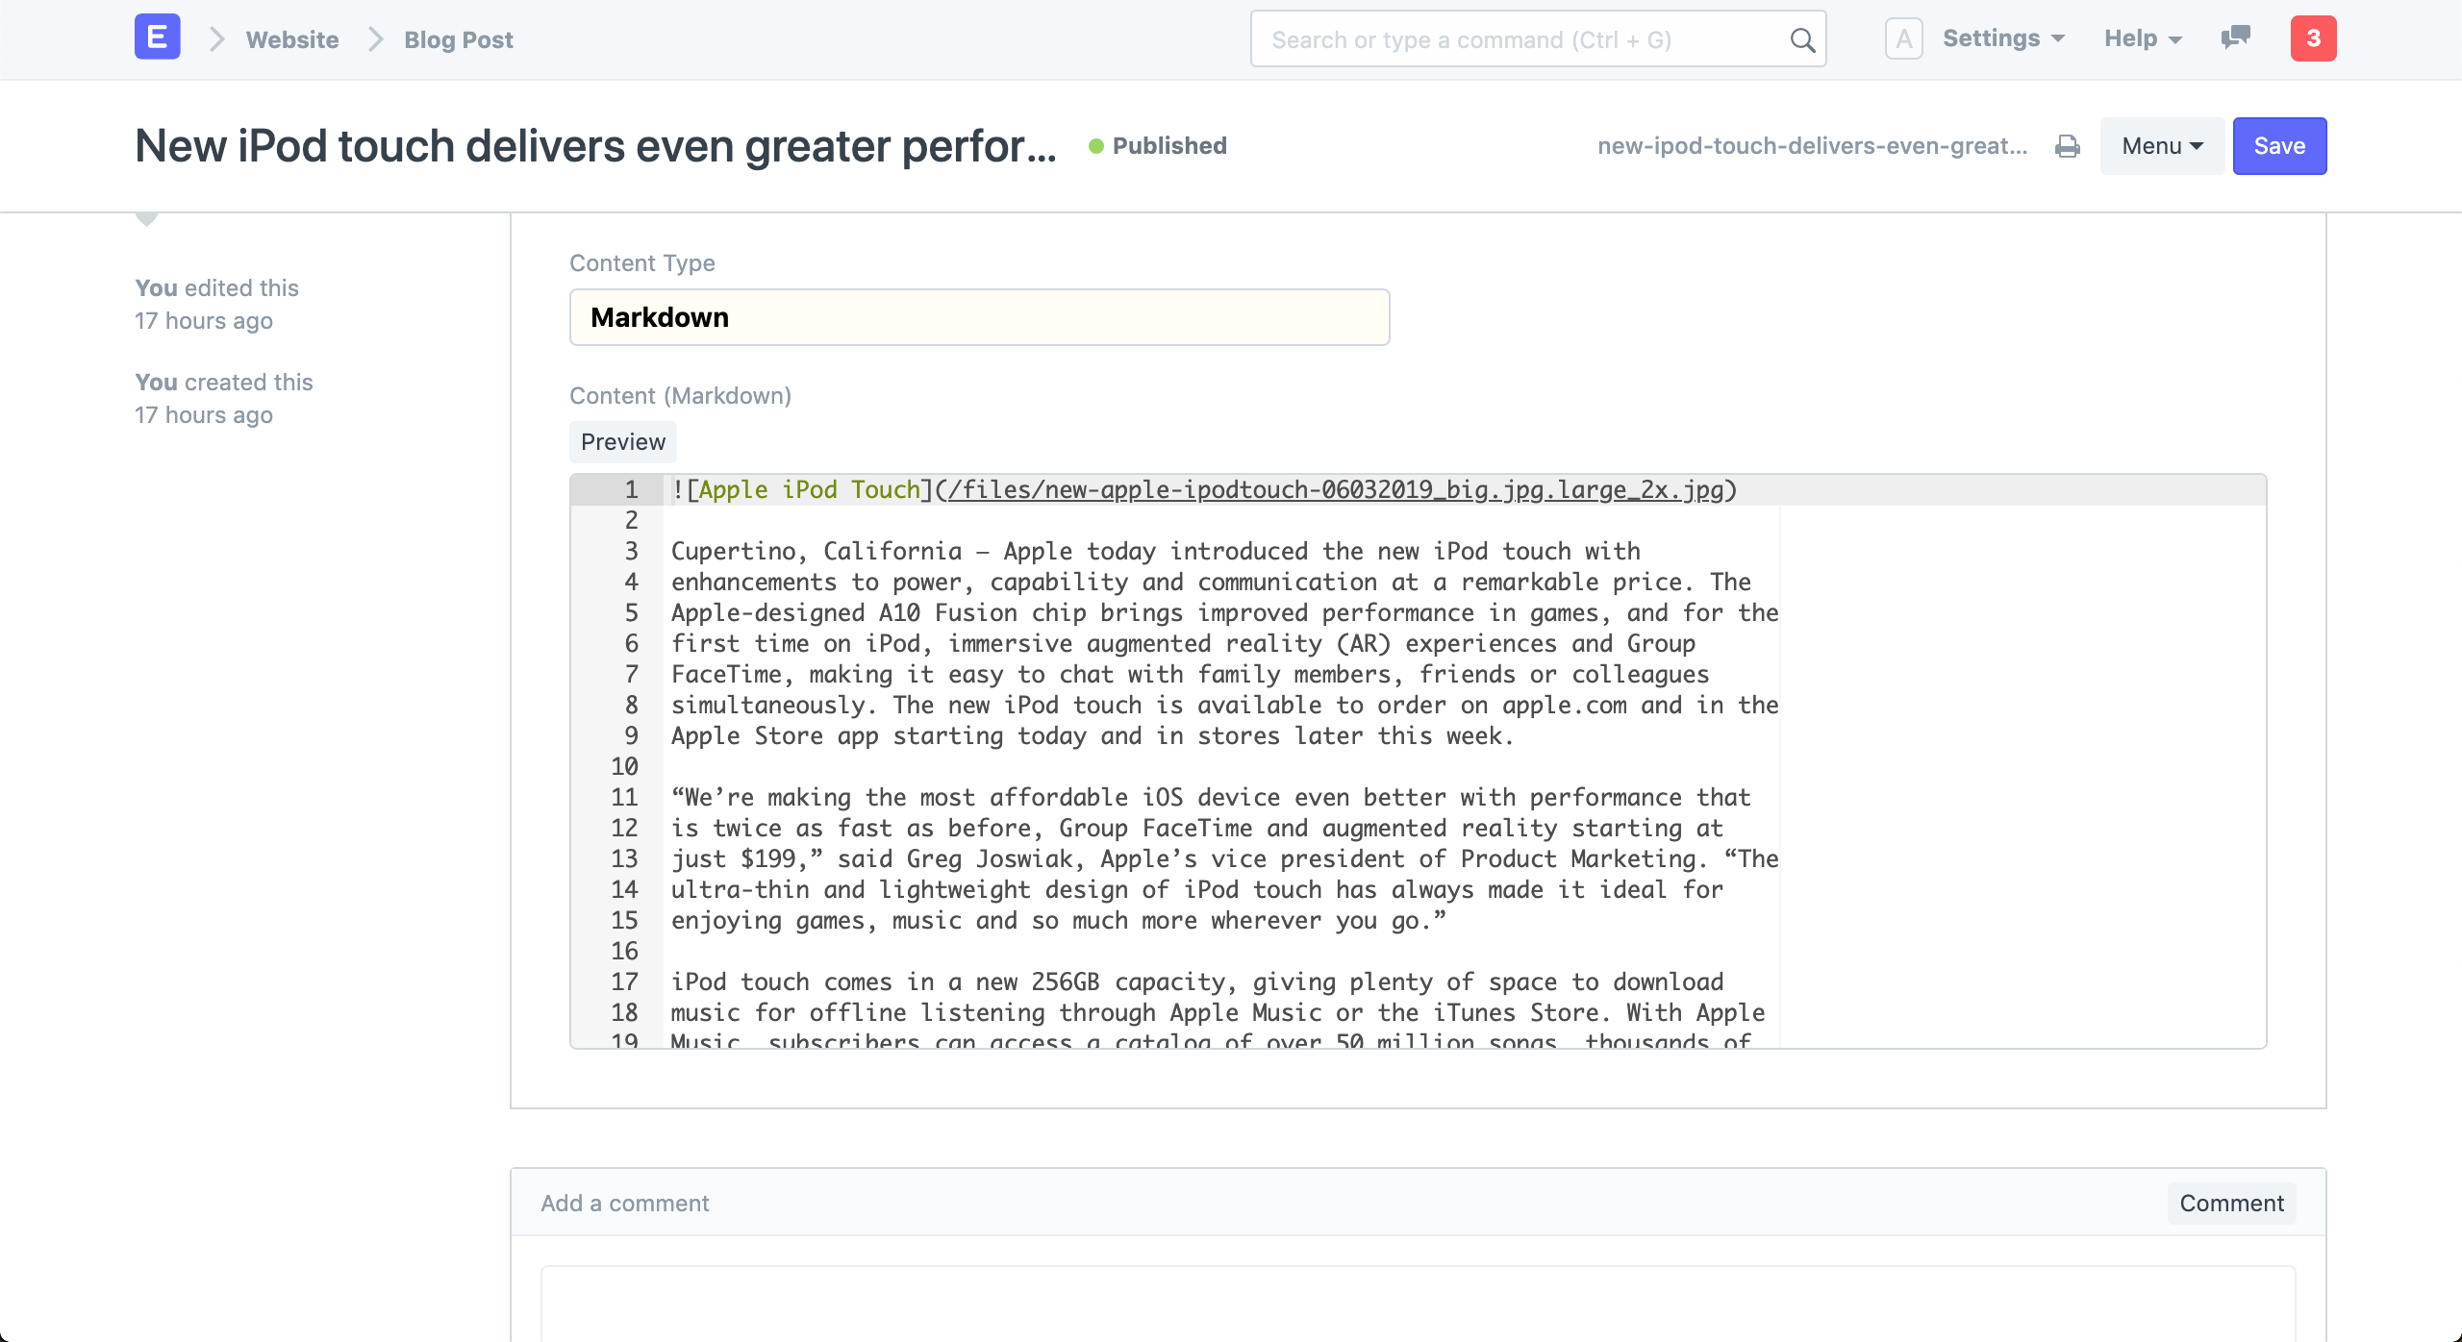
Task: Open the home page via the E logo
Action: pyautogui.click(x=156, y=37)
